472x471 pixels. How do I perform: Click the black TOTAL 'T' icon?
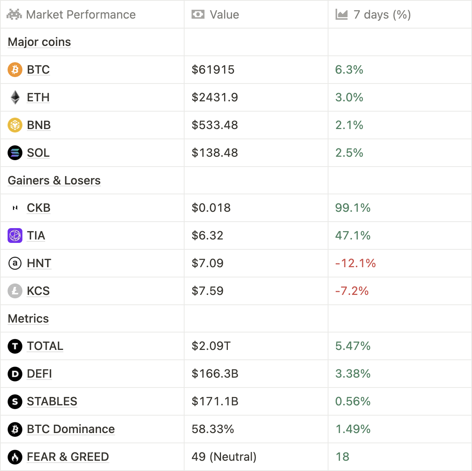click(15, 346)
